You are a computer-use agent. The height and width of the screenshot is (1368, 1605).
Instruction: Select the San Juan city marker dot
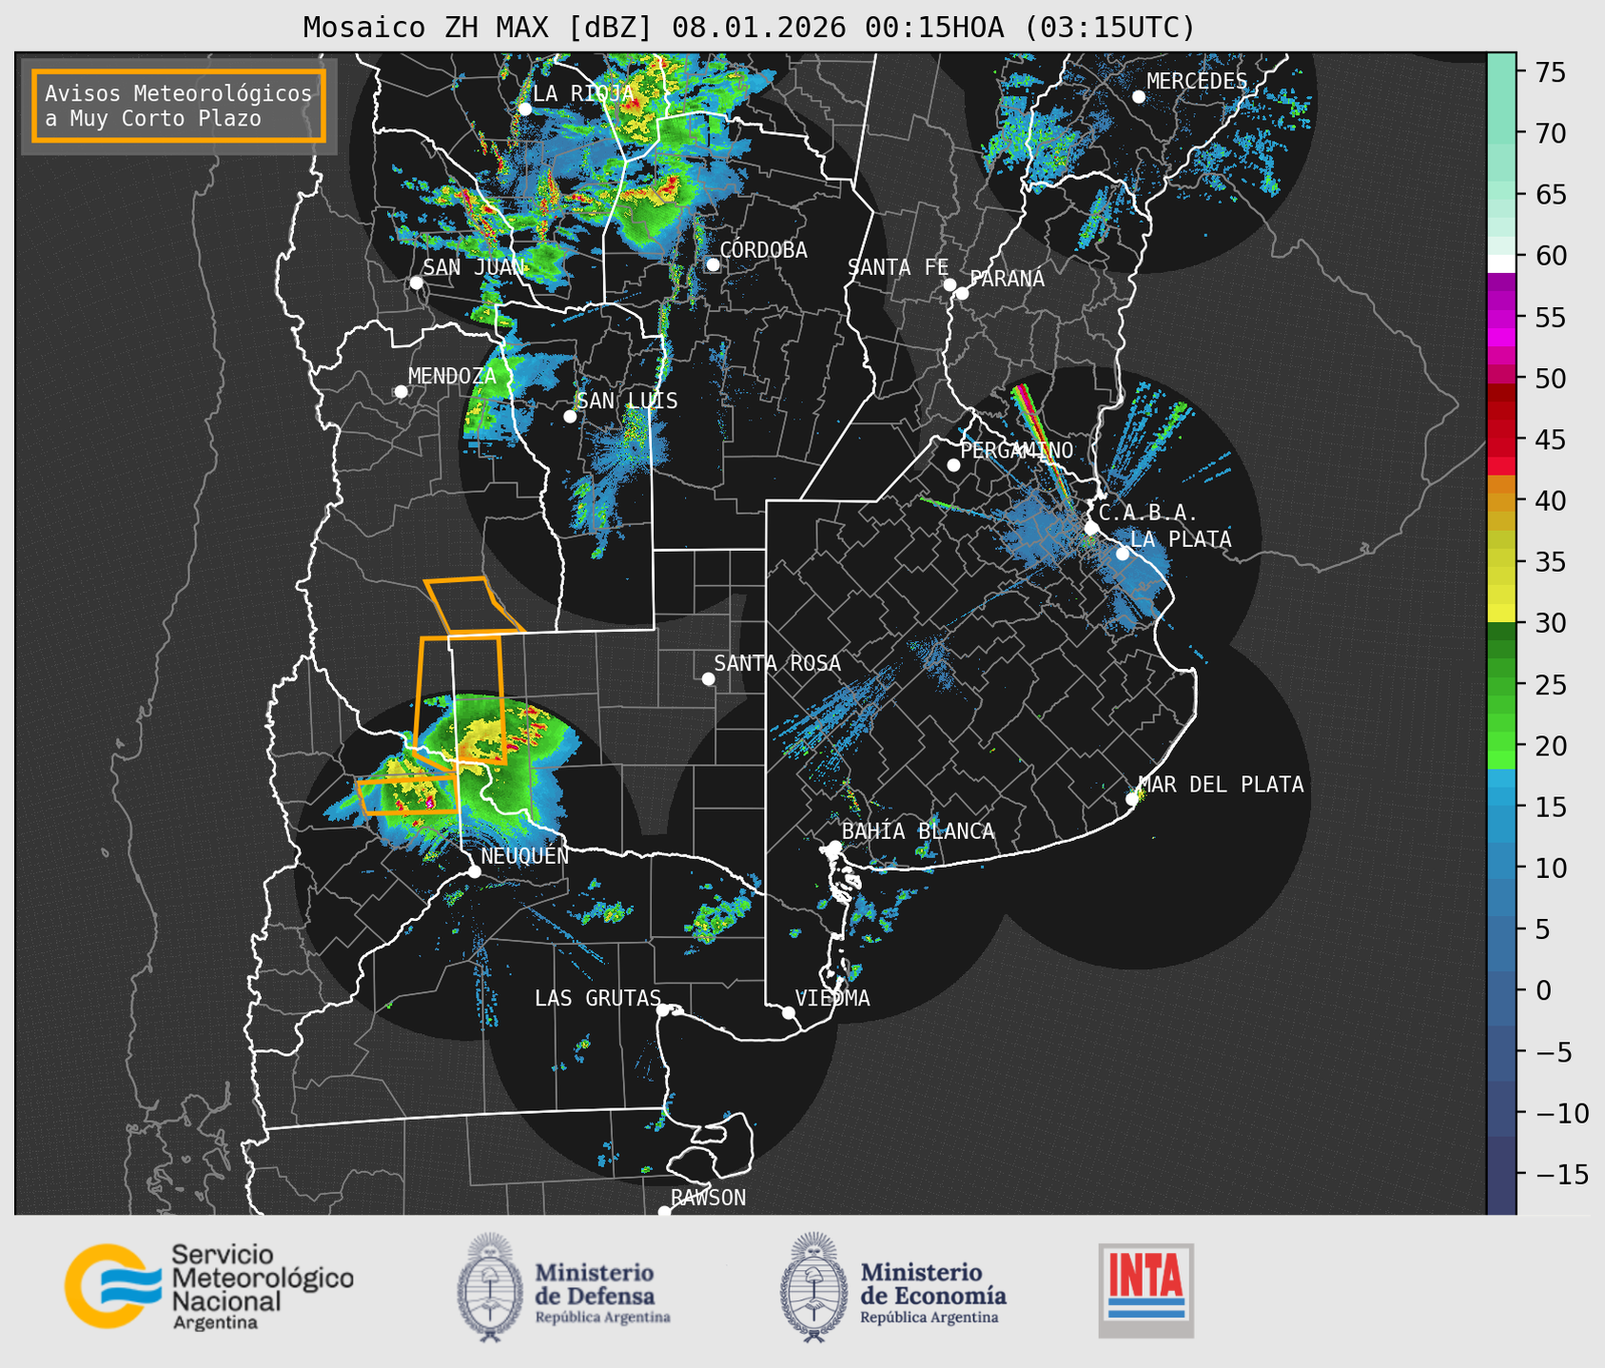(x=416, y=283)
